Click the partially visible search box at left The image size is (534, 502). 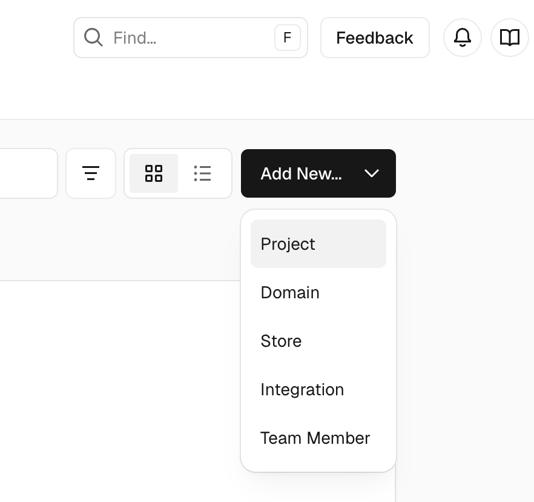click(27, 173)
